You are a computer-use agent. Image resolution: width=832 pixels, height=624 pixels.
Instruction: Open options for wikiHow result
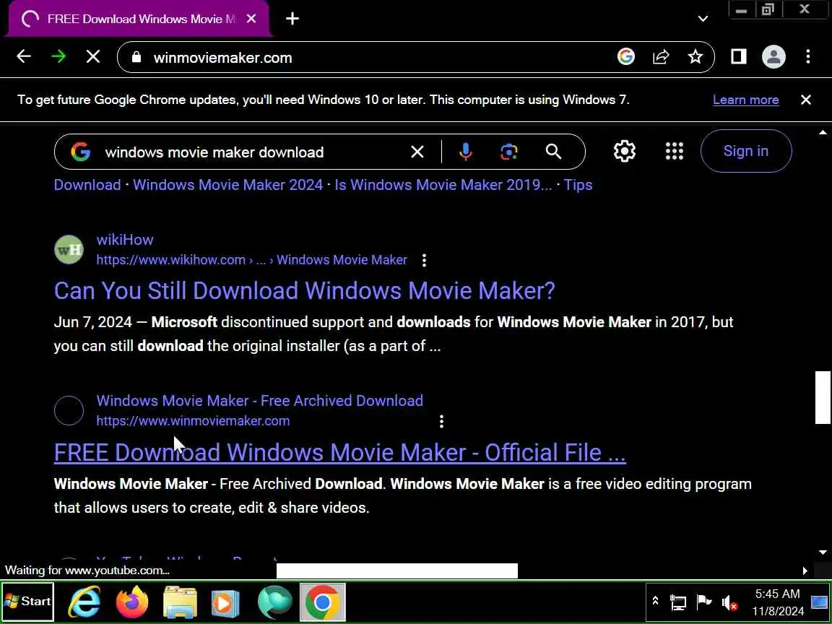point(423,260)
